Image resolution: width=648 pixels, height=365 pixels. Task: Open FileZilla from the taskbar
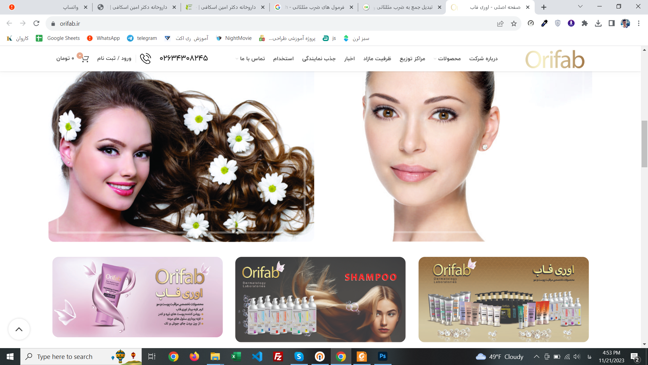(278, 356)
